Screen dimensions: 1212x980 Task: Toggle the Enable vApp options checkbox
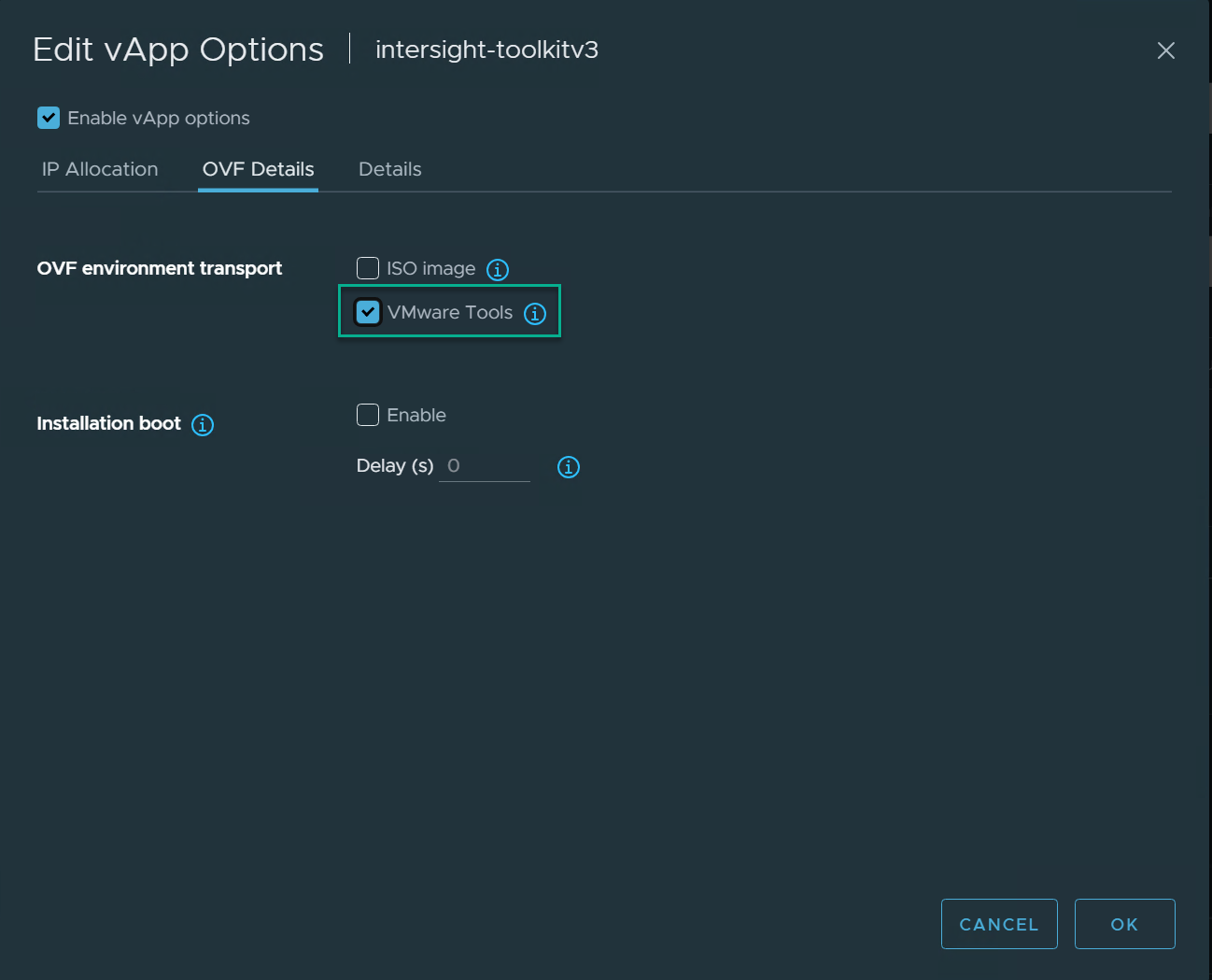(49, 118)
